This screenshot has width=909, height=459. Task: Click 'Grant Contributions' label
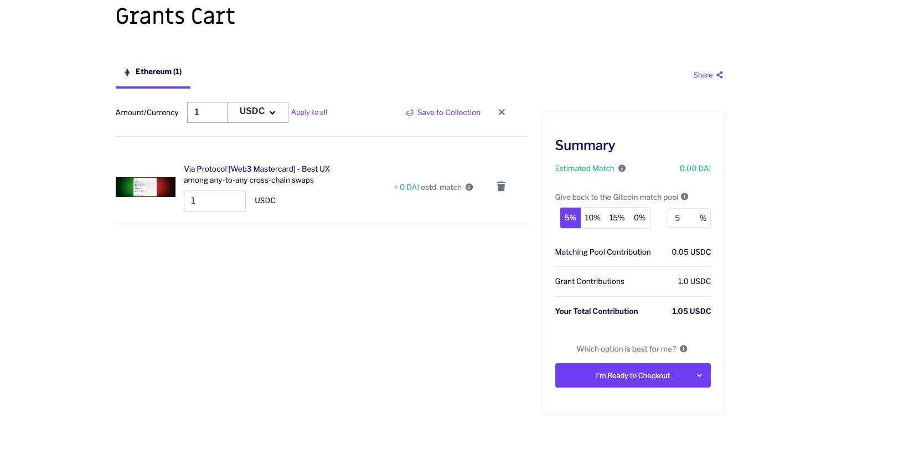(x=590, y=281)
